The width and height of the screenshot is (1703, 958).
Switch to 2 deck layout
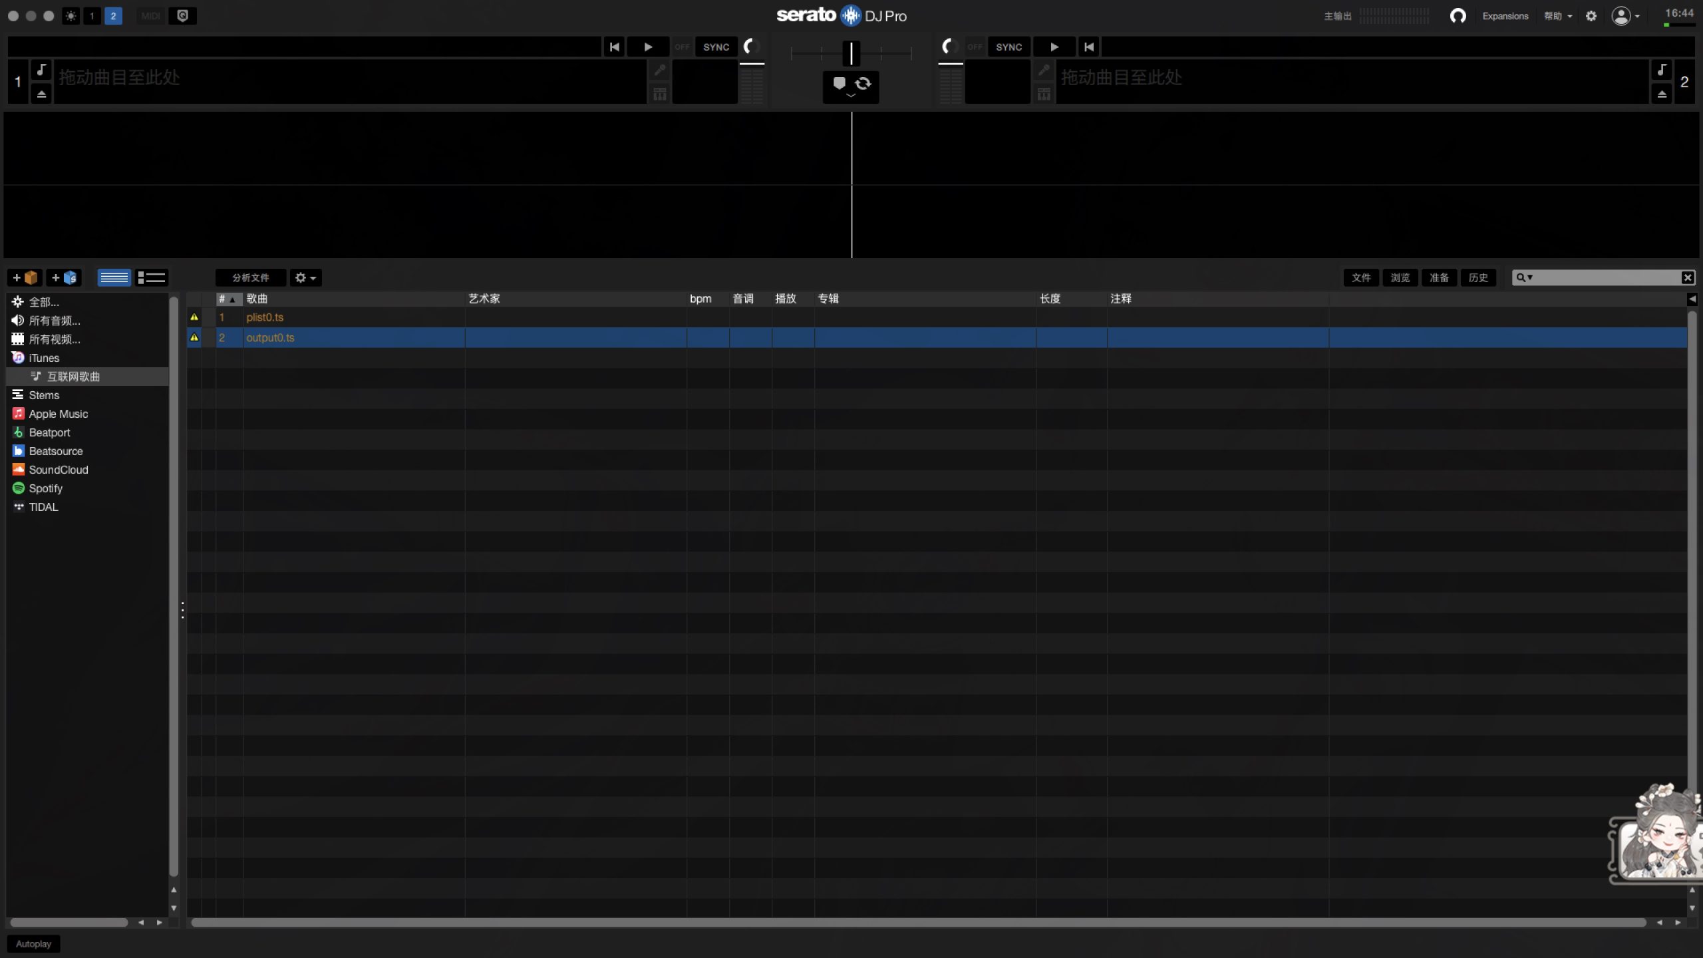click(x=113, y=16)
